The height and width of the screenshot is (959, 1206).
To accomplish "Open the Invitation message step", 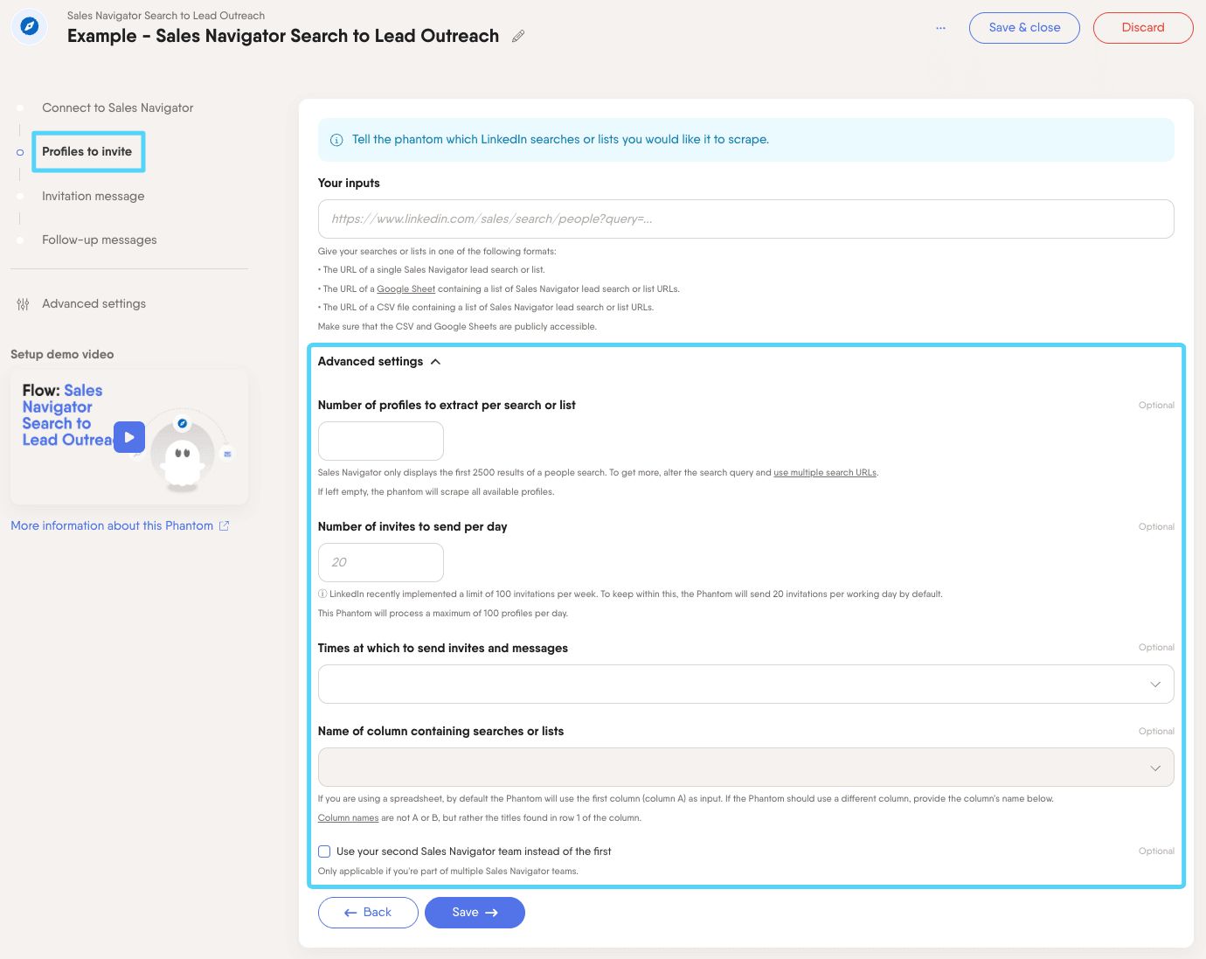I will pyautogui.click(x=93, y=196).
